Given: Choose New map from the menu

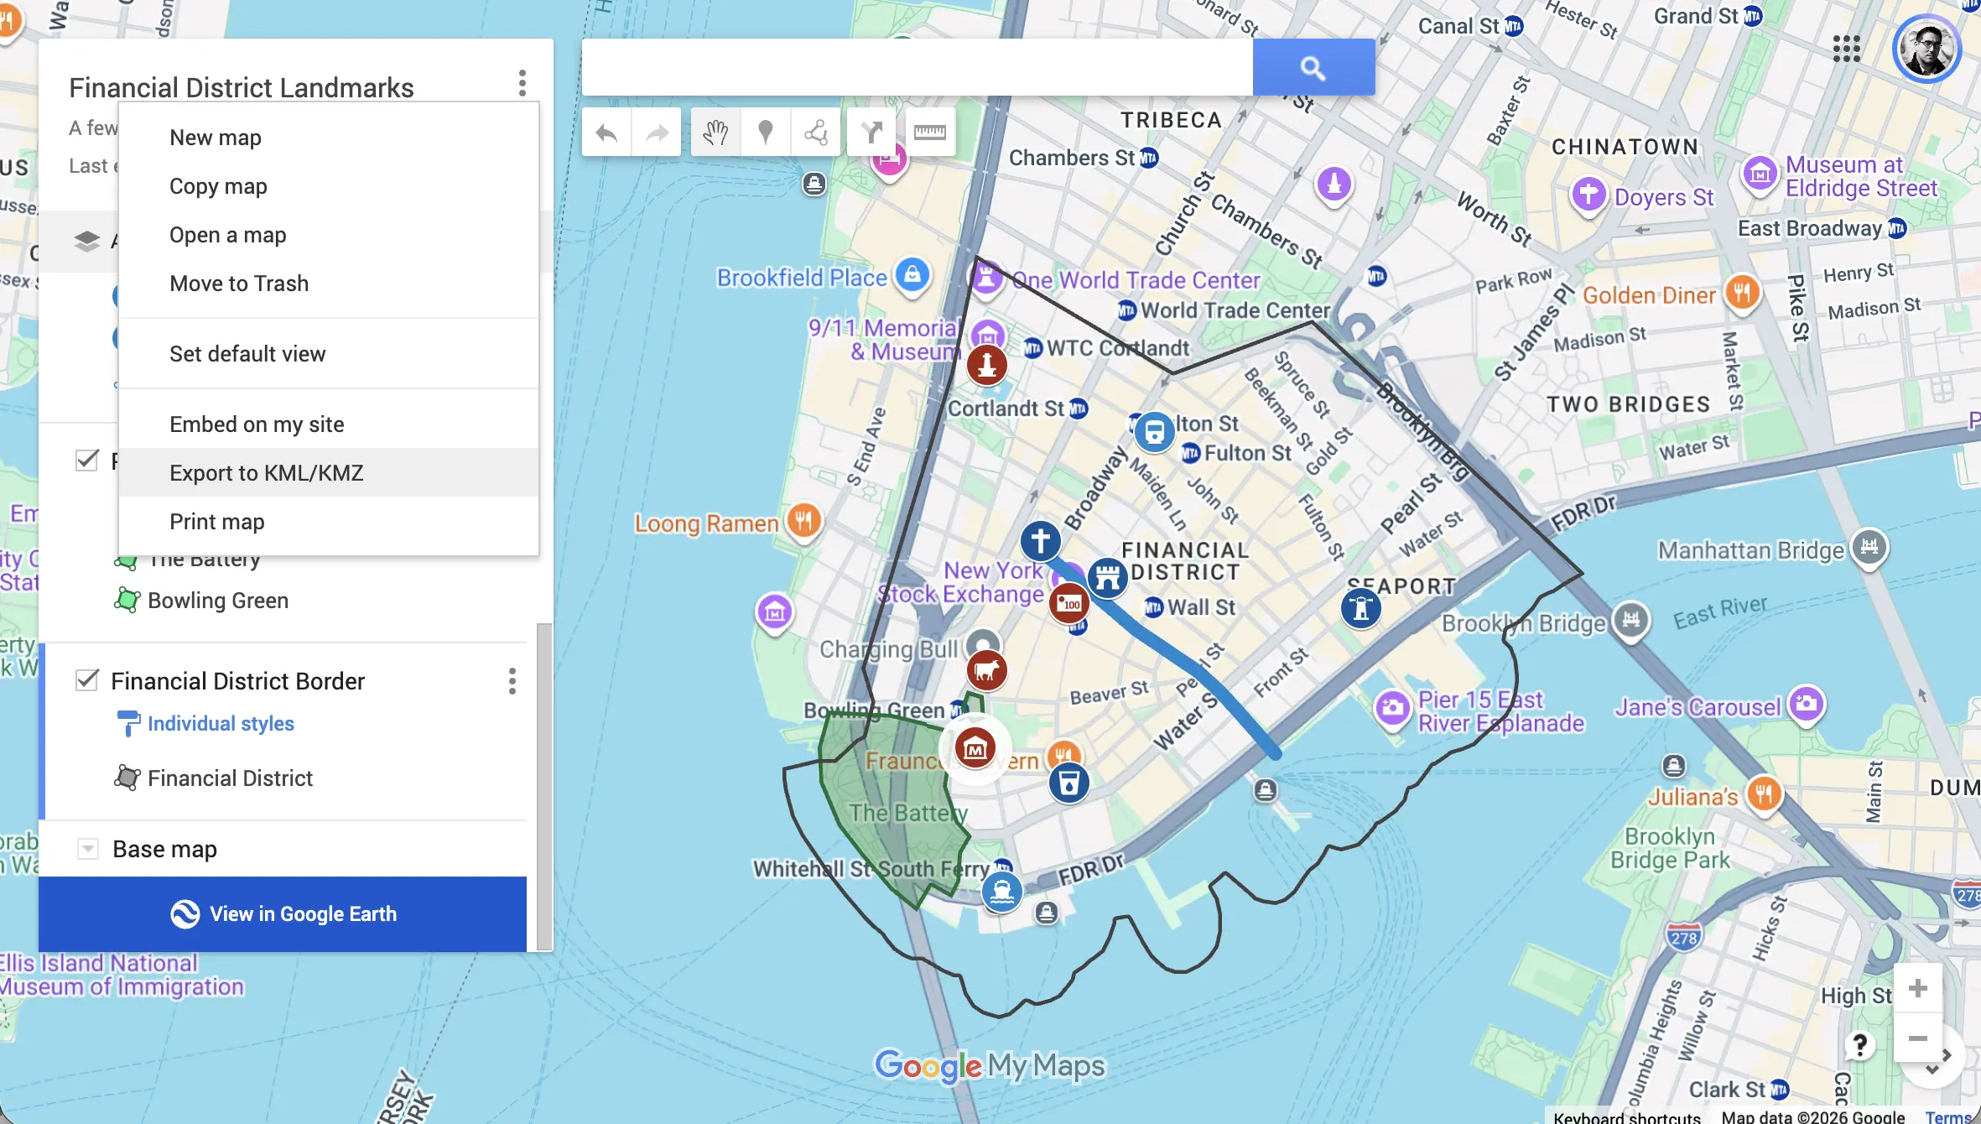Looking at the screenshot, I should pos(329,138).
